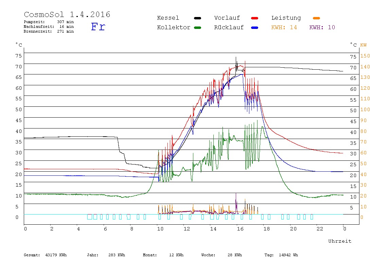The width and height of the screenshot is (390, 276).
Task: Click the orange "150" KW axis tick
Action: pyautogui.click(x=365, y=56)
